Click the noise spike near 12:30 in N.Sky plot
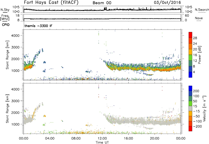 click(105, 9)
